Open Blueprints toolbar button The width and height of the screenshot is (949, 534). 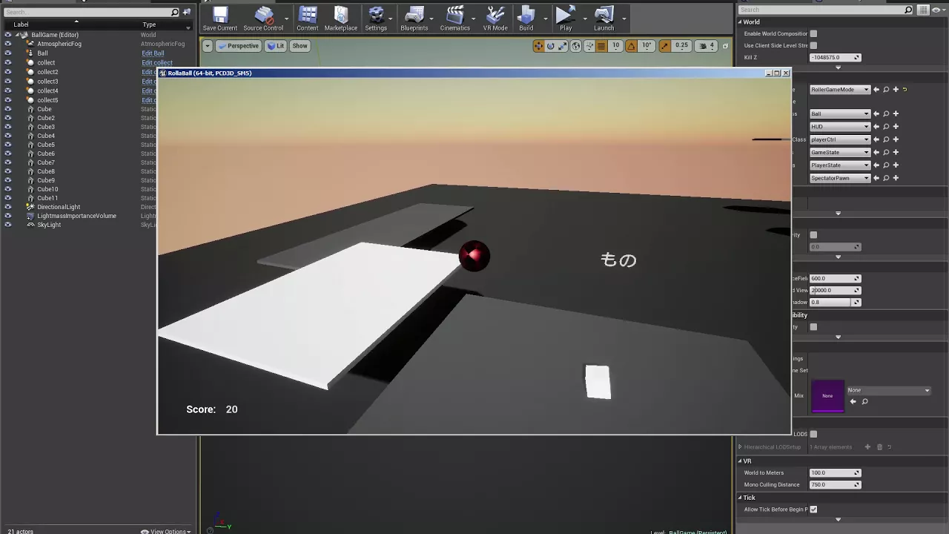coord(414,19)
